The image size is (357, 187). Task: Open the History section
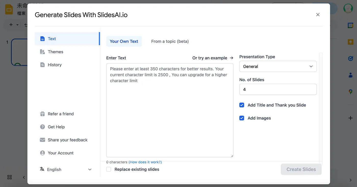point(67,65)
